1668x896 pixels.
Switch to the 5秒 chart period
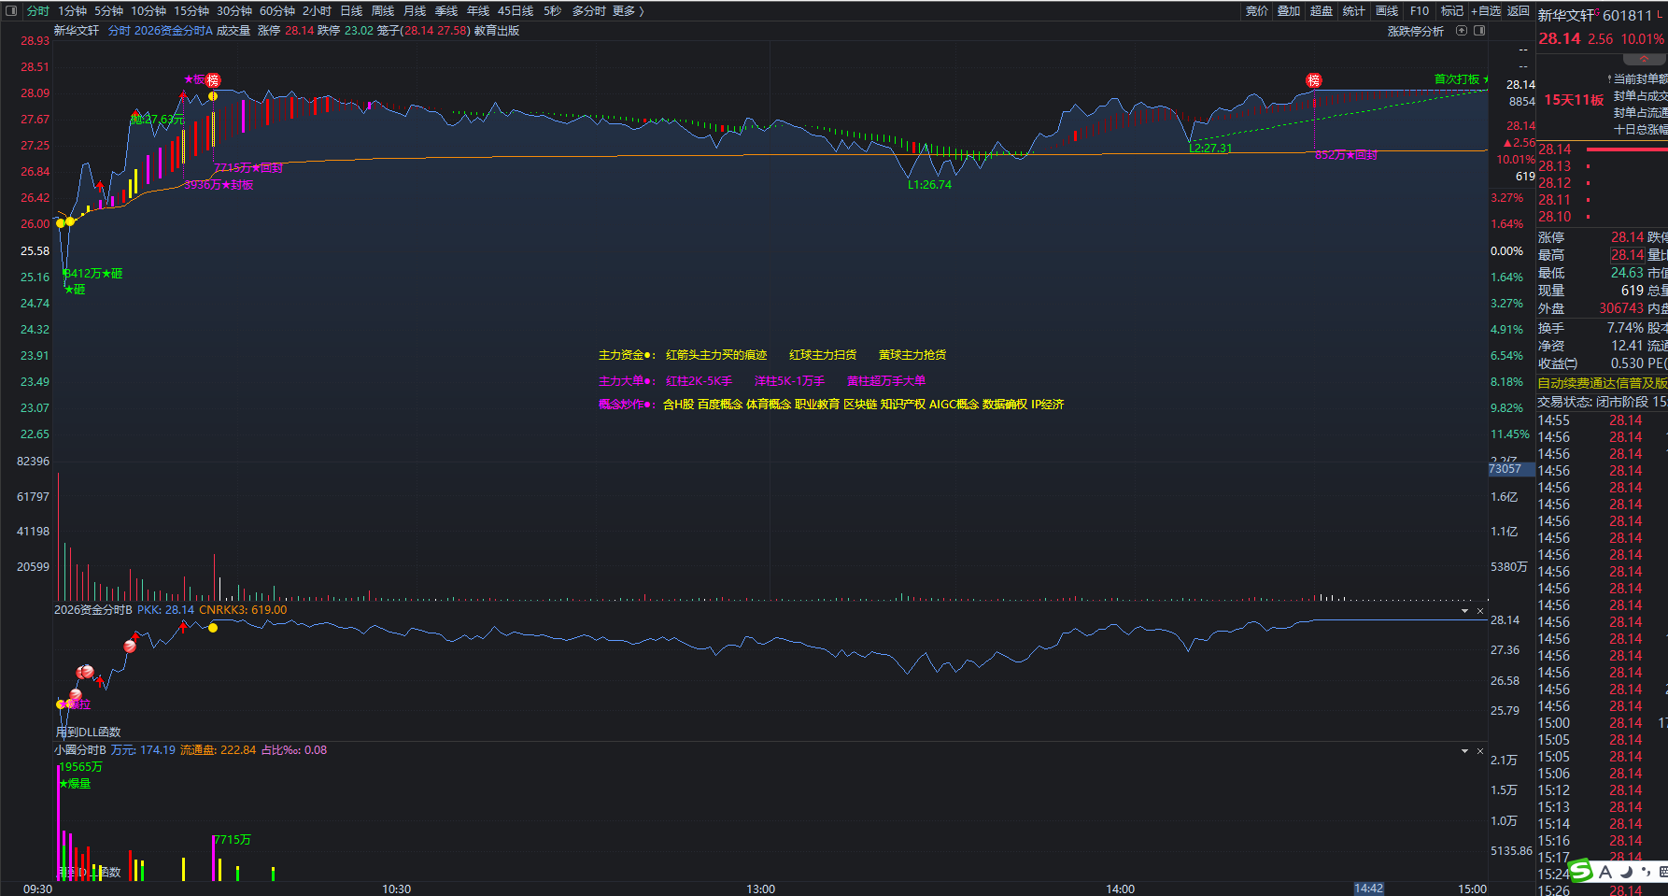(553, 11)
